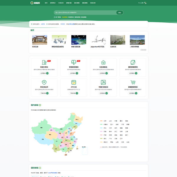Screen dimensions: 177x177
Task: Click the API汇总 icon
Action: coord(74,83)
